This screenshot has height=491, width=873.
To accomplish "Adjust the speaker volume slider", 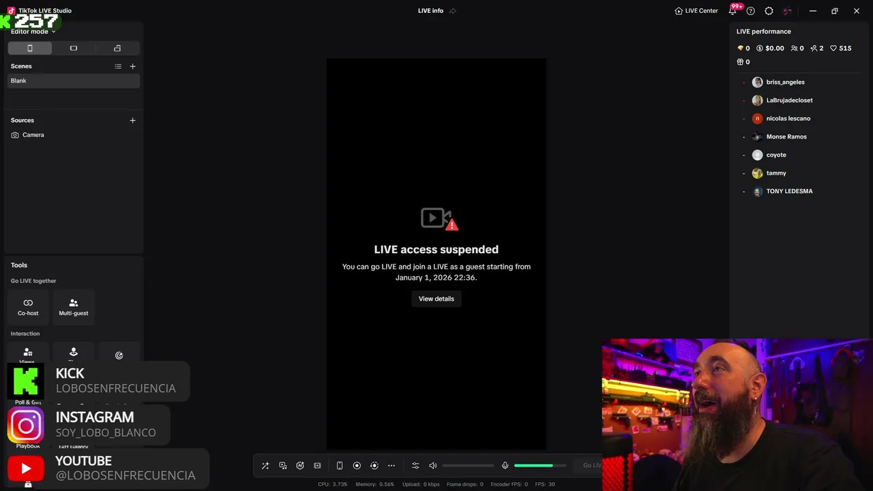I will [469, 466].
